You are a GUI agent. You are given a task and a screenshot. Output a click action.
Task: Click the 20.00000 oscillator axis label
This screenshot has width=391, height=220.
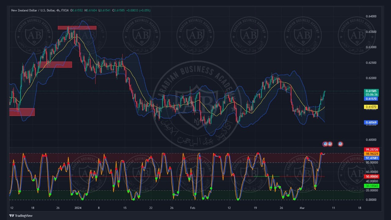click(372, 190)
